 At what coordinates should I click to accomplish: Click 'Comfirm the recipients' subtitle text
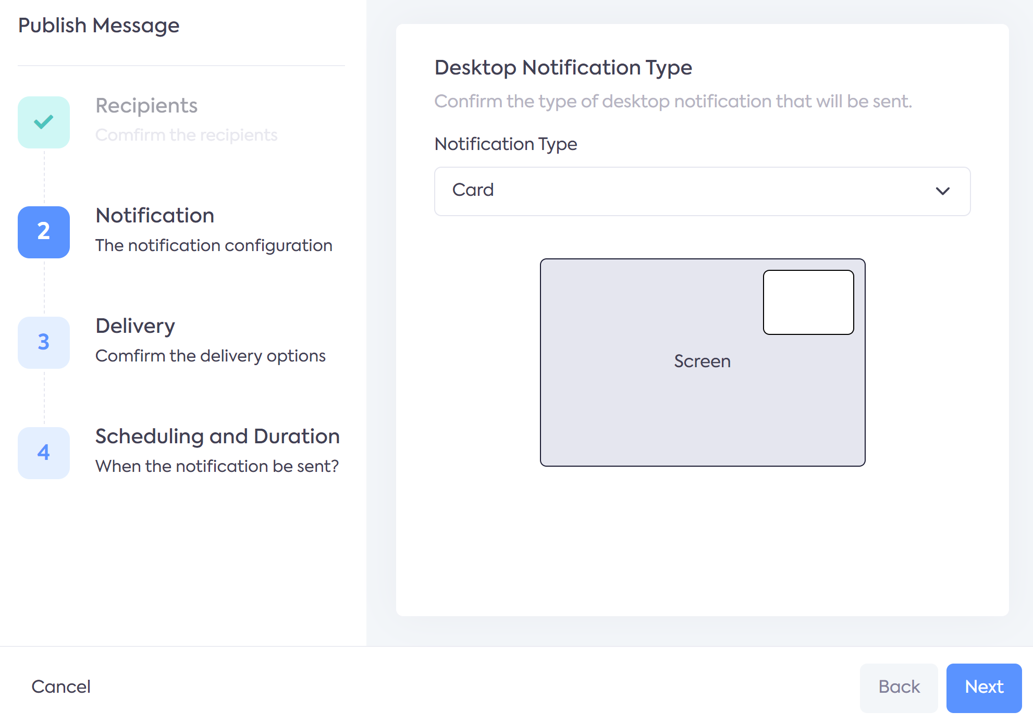186,135
